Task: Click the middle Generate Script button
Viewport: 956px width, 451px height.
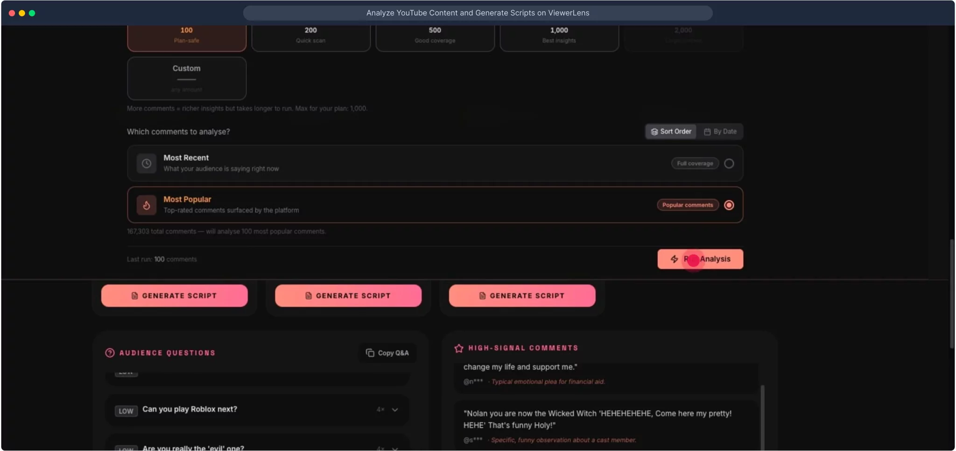Action: coord(348,296)
